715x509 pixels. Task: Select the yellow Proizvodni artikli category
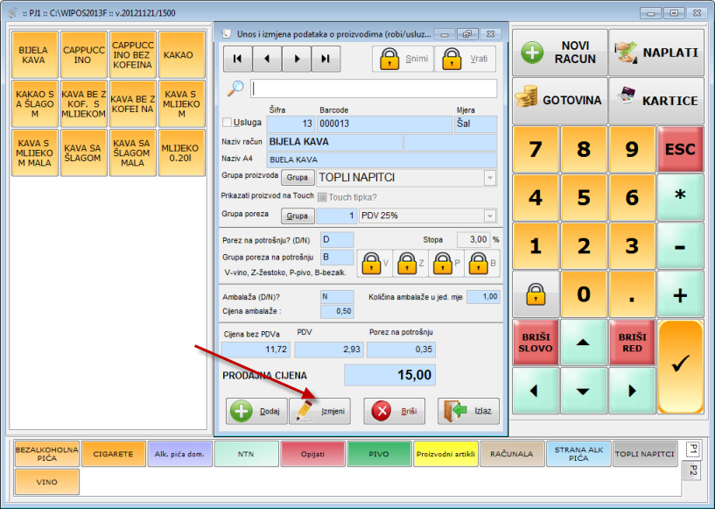[x=445, y=454]
